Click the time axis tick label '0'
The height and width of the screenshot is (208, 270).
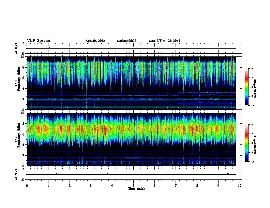(27, 186)
